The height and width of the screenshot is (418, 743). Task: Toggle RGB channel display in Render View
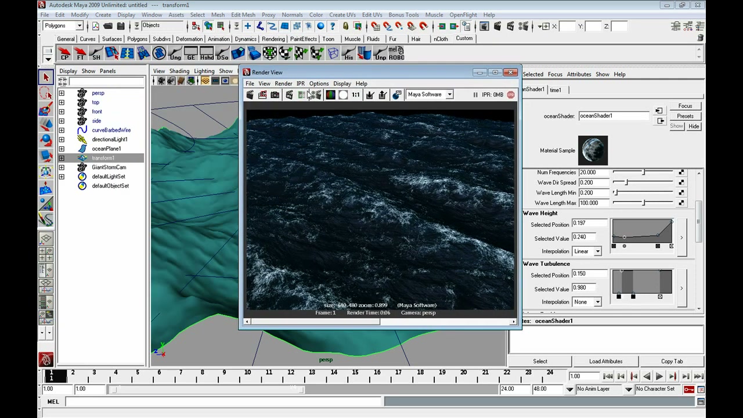tap(330, 95)
